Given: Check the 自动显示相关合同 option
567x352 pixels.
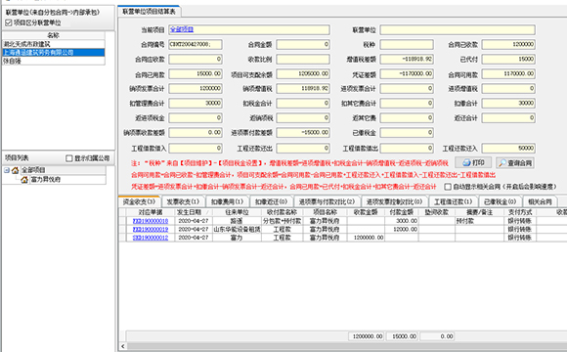Looking at the screenshot, I should pyautogui.click(x=448, y=187).
